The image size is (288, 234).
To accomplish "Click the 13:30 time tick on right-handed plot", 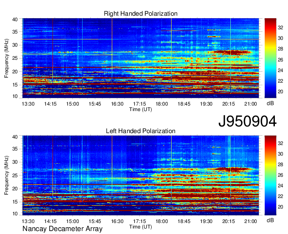I will click(x=28, y=104).
